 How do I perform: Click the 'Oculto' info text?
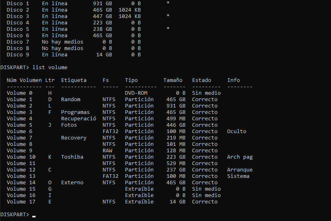(237, 131)
